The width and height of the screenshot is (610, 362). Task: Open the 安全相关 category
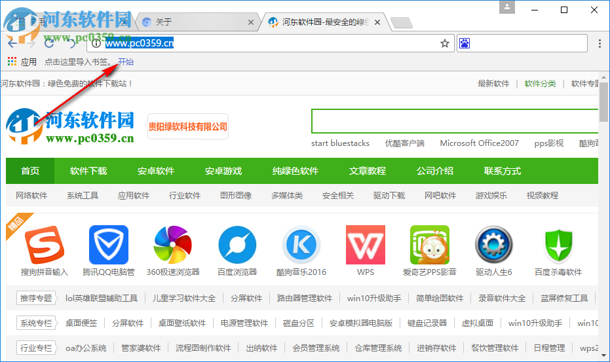pos(338,196)
